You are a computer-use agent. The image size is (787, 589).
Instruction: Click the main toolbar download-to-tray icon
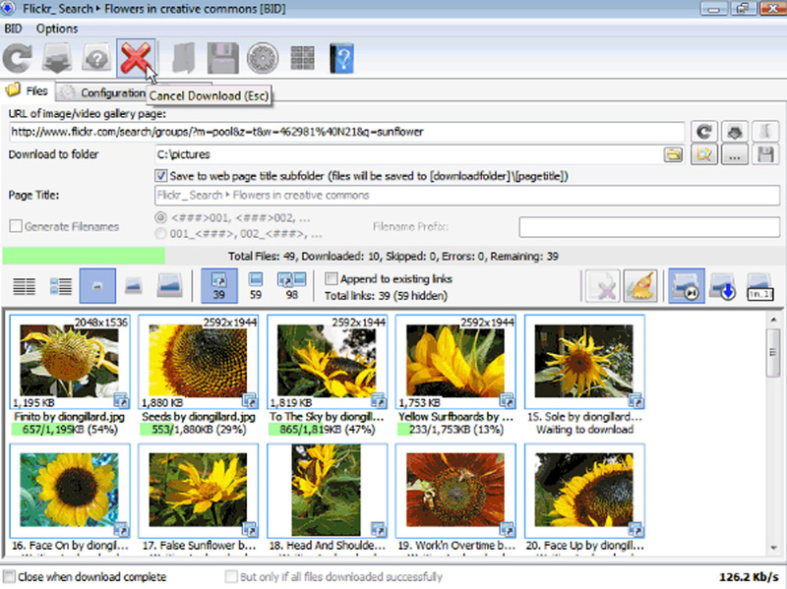tap(57, 58)
